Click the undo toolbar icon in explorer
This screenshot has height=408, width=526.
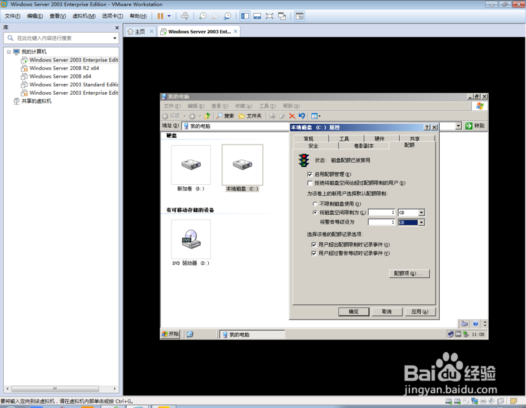pos(302,116)
